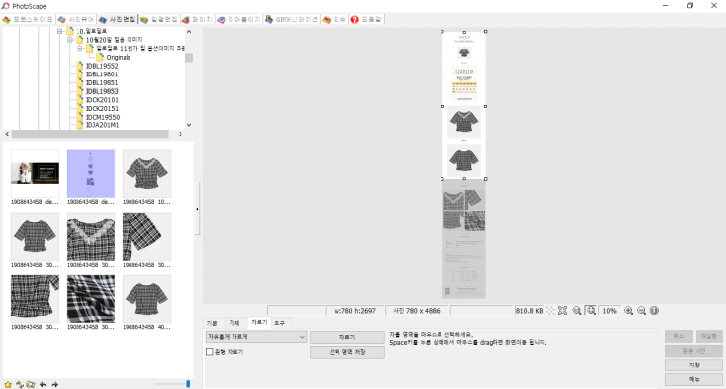Click the folder tree horizontal scrollbar thumb

pyautogui.click(x=90, y=134)
